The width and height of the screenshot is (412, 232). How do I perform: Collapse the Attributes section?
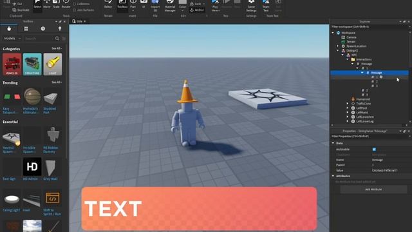(x=333, y=176)
